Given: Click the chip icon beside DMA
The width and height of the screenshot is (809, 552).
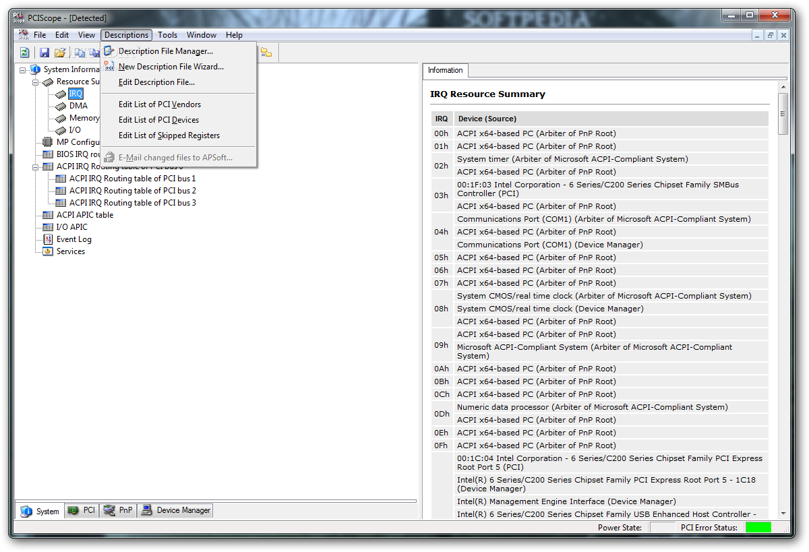Looking at the screenshot, I should [x=61, y=106].
